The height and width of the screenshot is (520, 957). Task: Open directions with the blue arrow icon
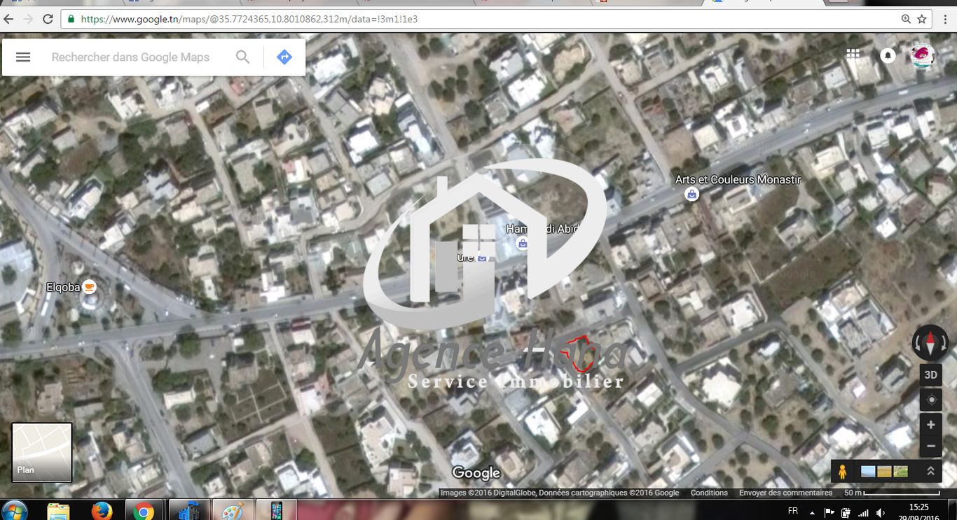coord(284,57)
